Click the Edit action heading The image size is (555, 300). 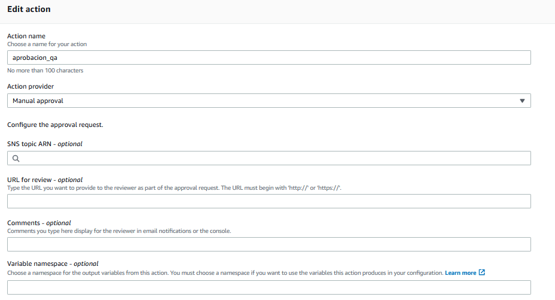(29, 10)
